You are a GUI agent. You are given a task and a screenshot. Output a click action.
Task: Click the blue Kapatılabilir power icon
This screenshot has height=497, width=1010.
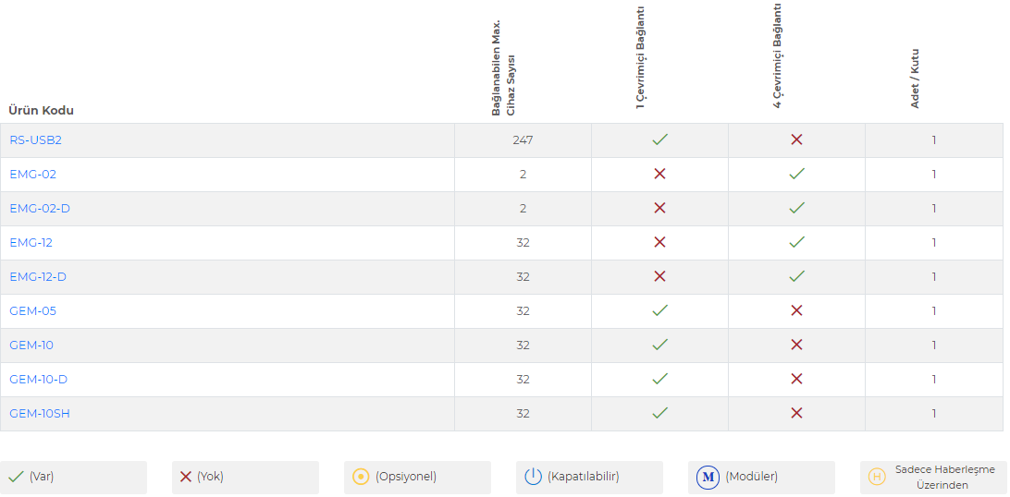(x=533, y=477)
